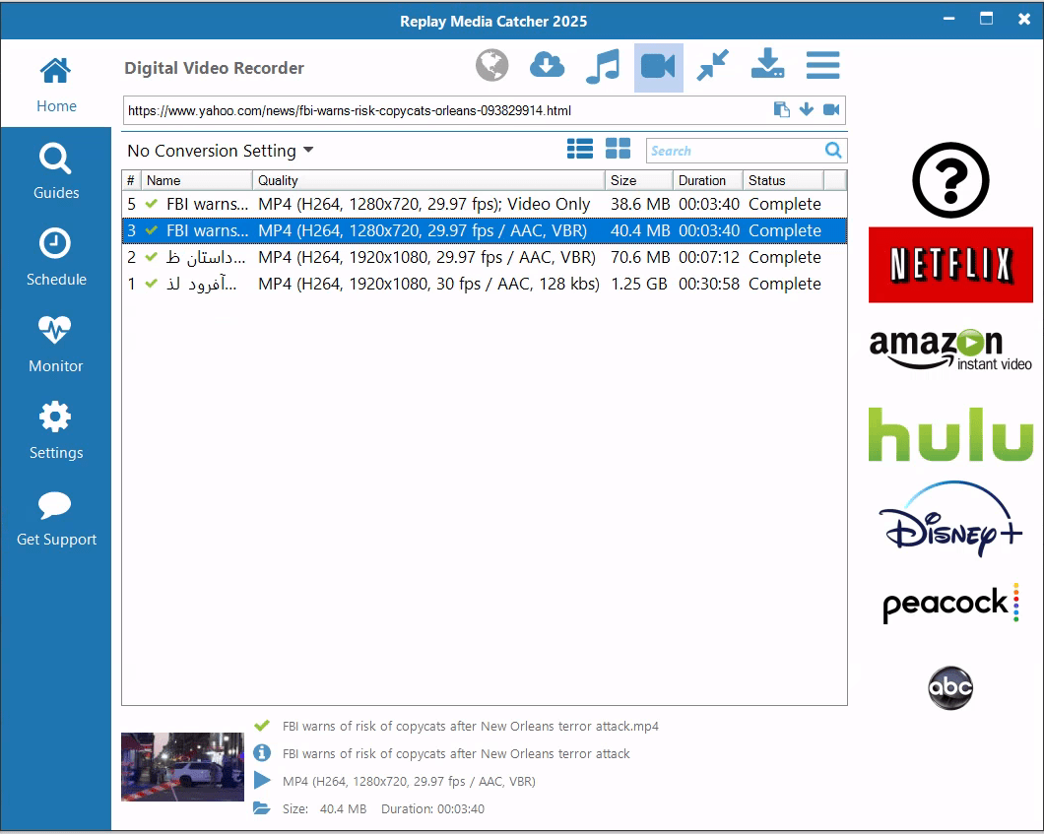Sort list by Status column header

[x=784, y=180]
